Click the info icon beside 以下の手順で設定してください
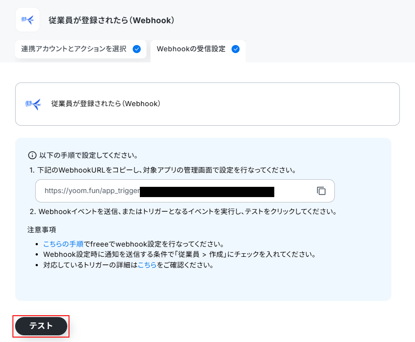The height and width of the screenshot is (342, 415). click(33, 155)
